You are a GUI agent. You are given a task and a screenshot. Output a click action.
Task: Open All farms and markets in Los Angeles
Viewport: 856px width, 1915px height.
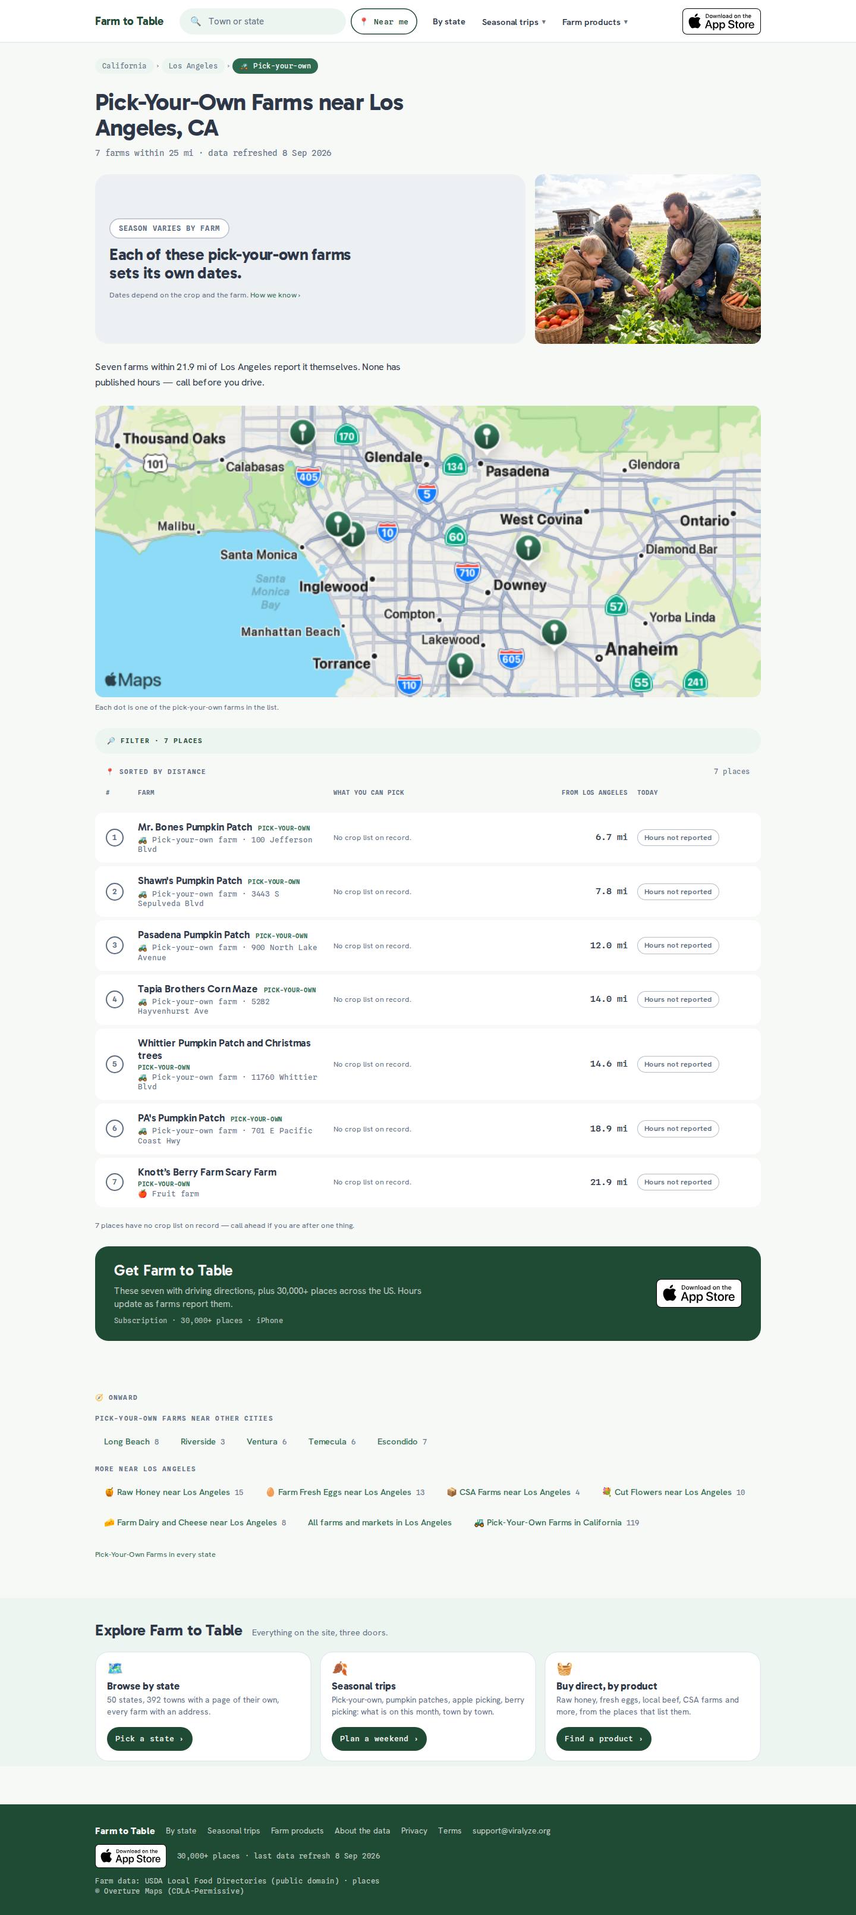click(380, 1522)
